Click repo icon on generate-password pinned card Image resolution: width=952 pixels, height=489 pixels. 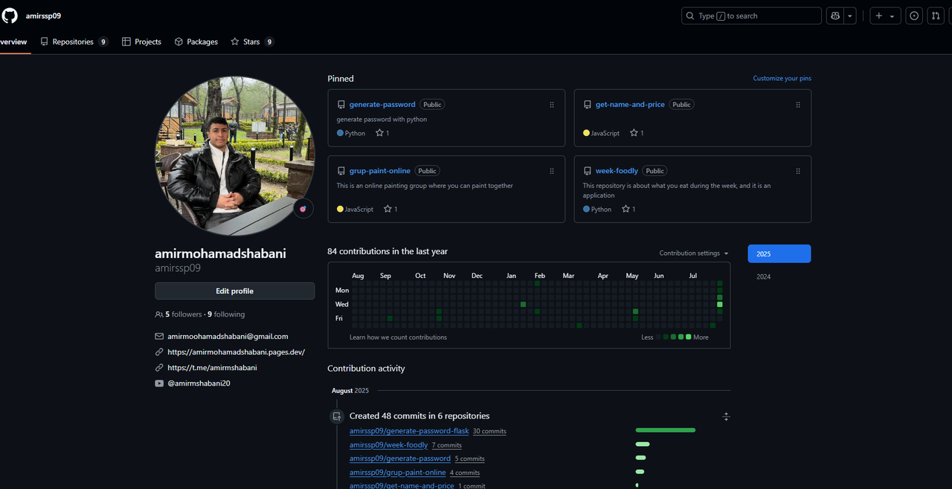pos(341,105)
